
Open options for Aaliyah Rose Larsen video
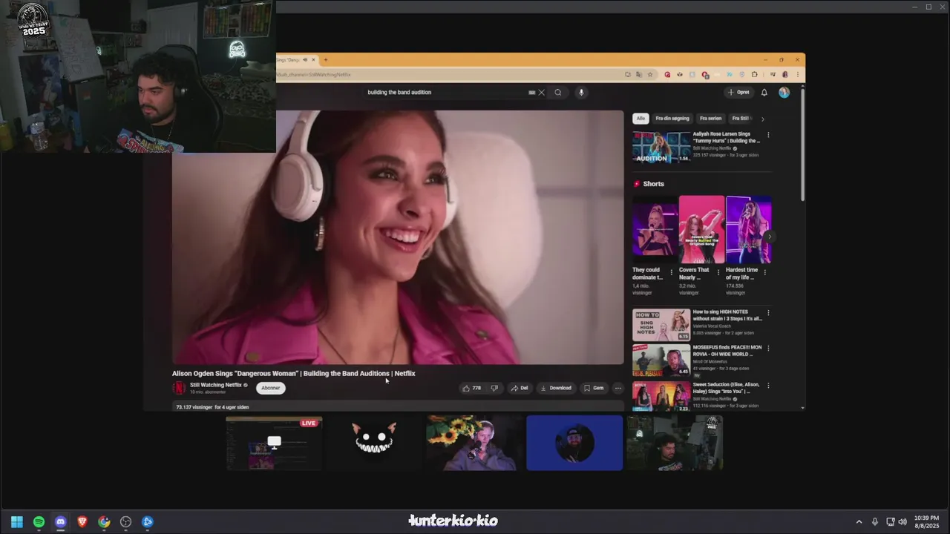coord(768,135)
